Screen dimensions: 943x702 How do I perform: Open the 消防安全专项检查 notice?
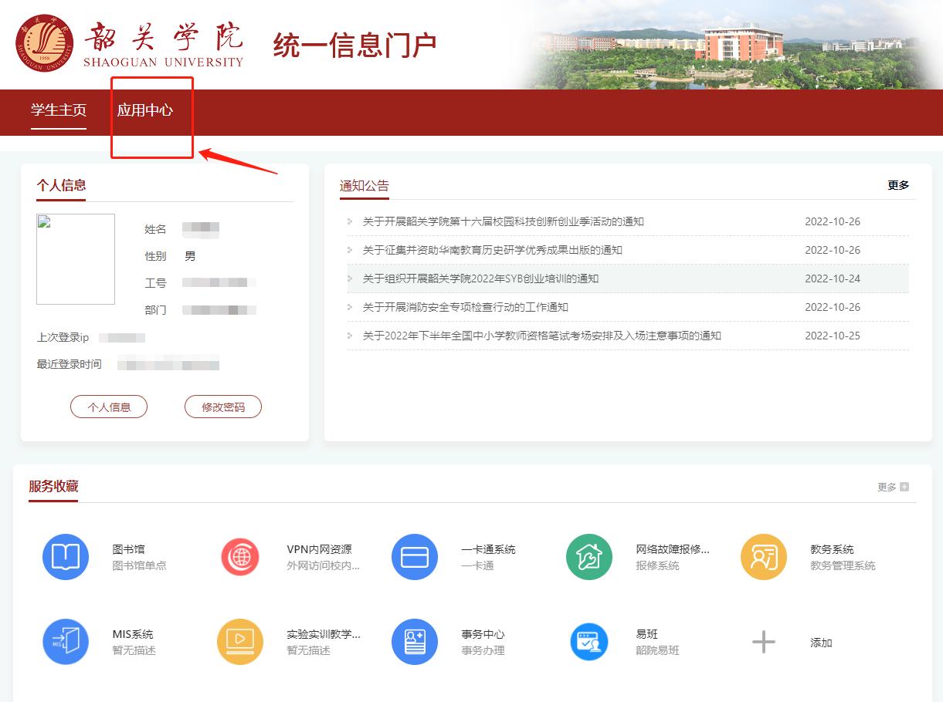click(465, 307)
